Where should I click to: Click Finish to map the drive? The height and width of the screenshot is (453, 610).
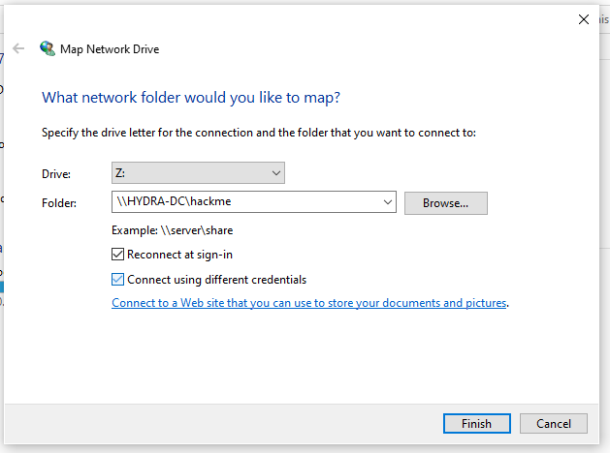477,423
